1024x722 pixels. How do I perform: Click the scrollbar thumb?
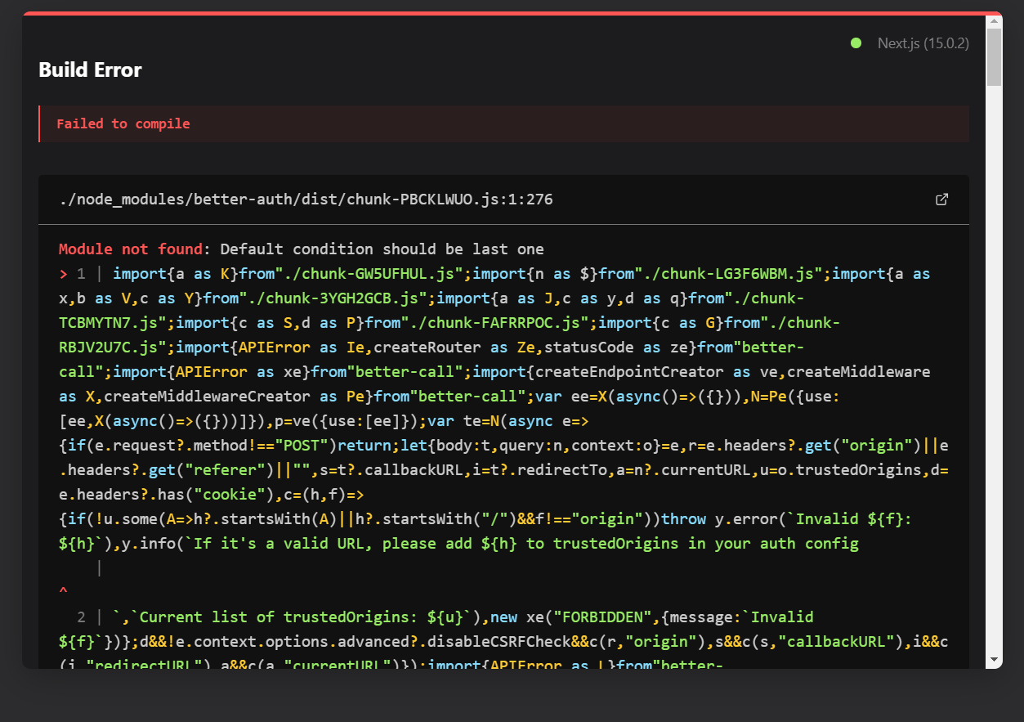(994, 56)
